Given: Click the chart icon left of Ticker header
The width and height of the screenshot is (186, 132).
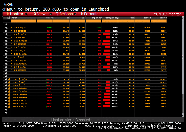Looking at the screenshot, I should (x=9, y=18).
